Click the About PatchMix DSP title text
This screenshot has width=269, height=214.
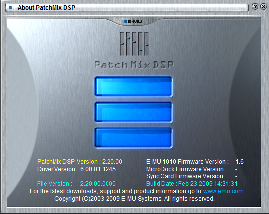pos(47,8)
